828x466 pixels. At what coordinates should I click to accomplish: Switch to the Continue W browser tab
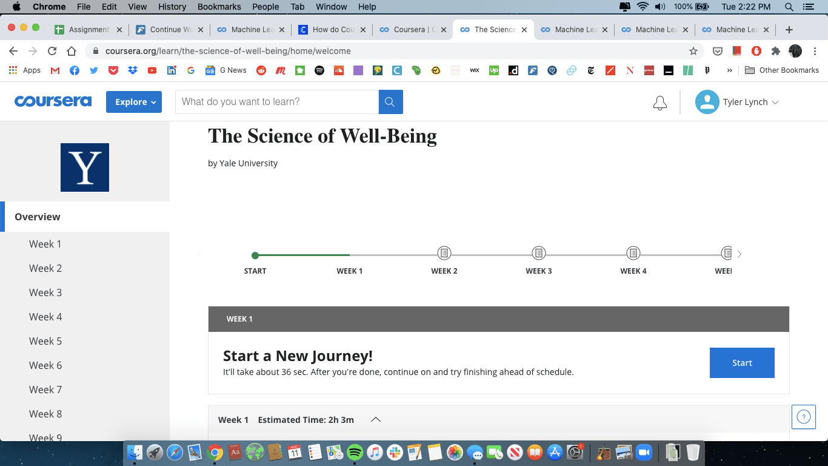[x=169, y=30]
